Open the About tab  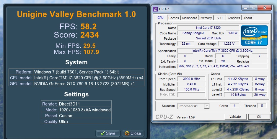click(x=248, y=18)
